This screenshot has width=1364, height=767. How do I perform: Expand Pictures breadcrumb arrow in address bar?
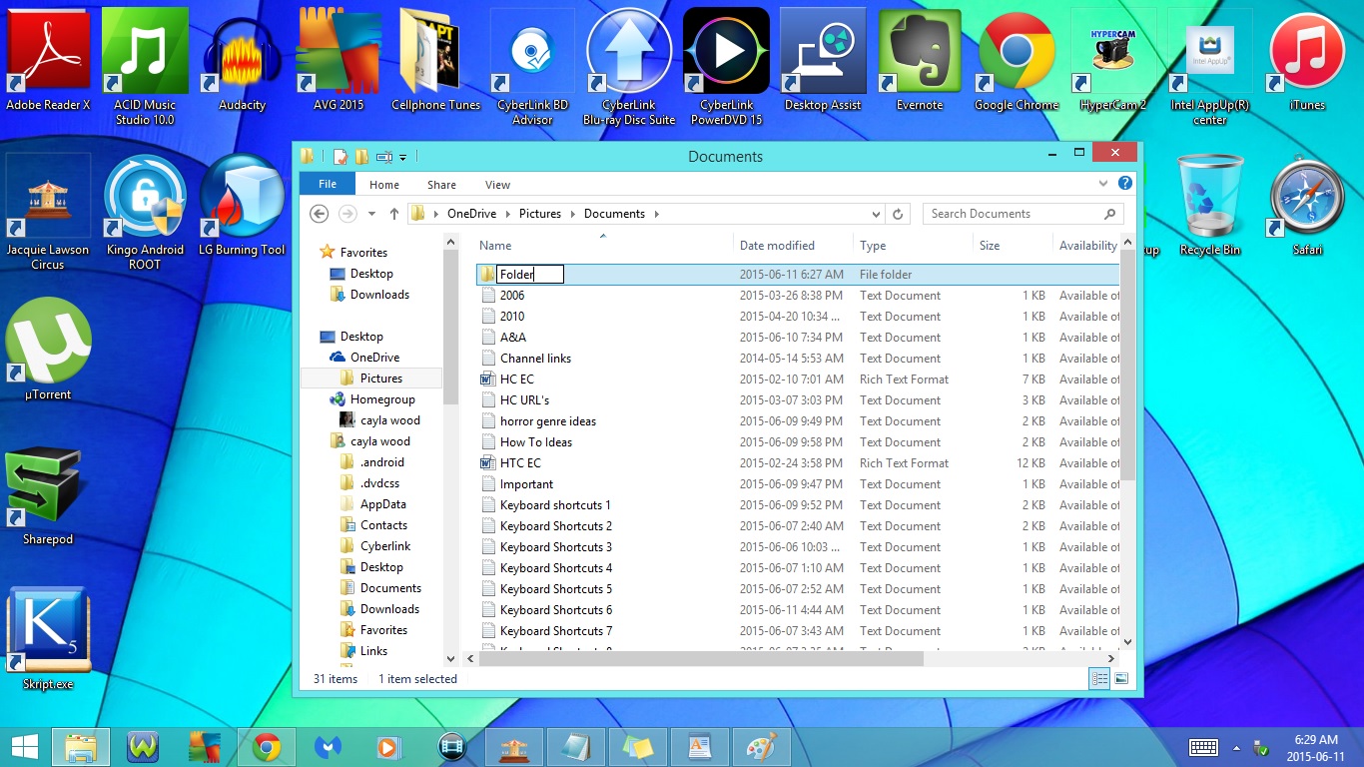tap(572, 214)
